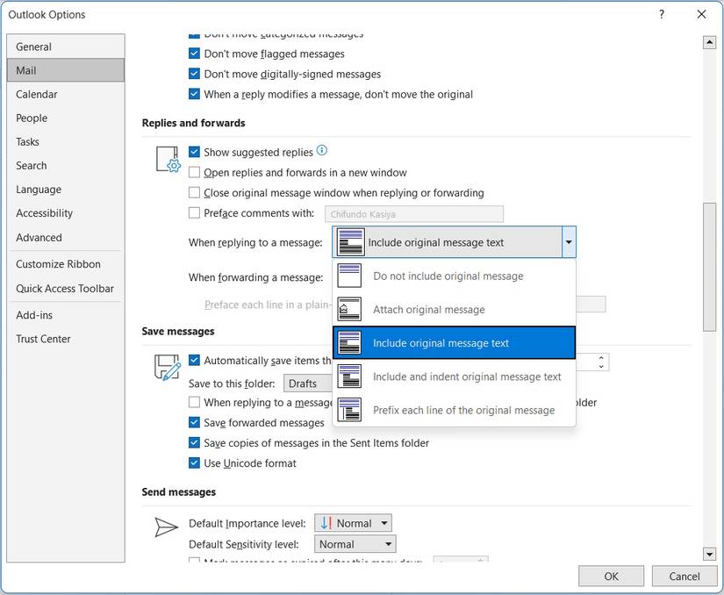Screen dimensions: 724x595
Task: Click the Do not include original message icon
Action: coord(349,276)
